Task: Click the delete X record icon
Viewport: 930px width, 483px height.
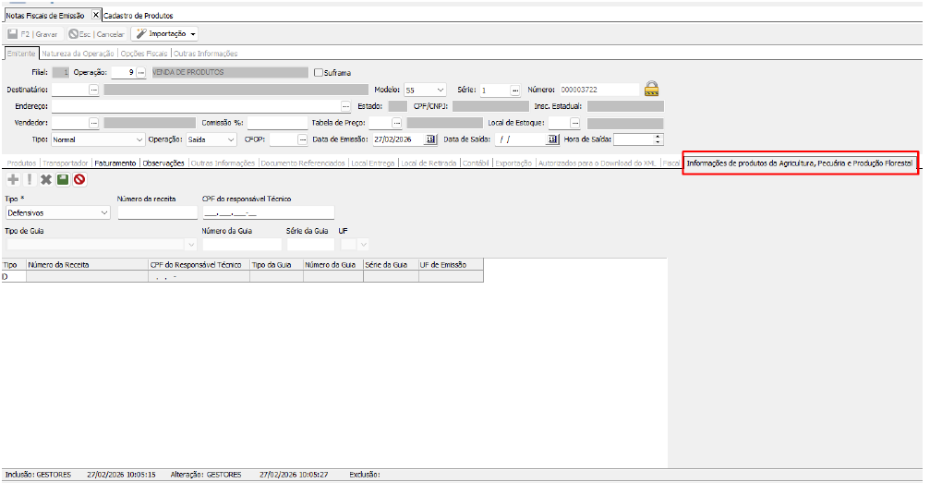Action: point(45,179)
